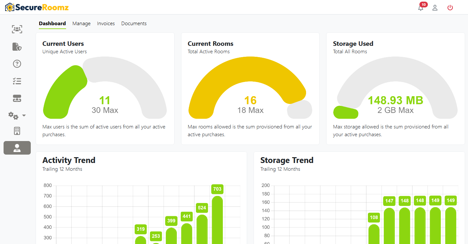Click the "148.93 MB" storage value
The width and height of the screenshot is (468, 244).
pyautogui.click(x=395, y=100)
